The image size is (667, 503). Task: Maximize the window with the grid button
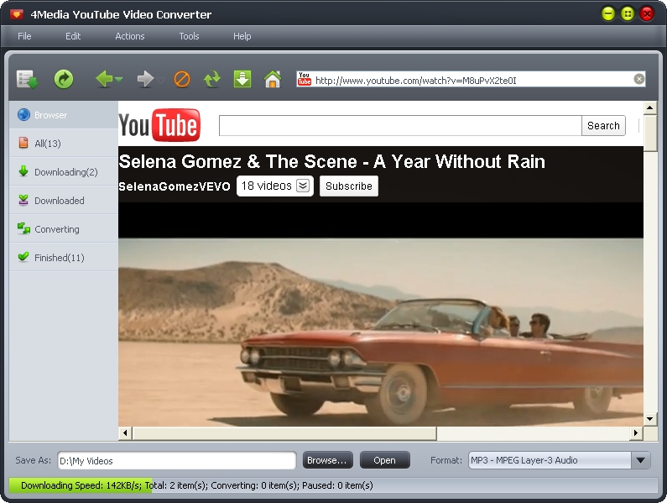(x=628, y=14)
